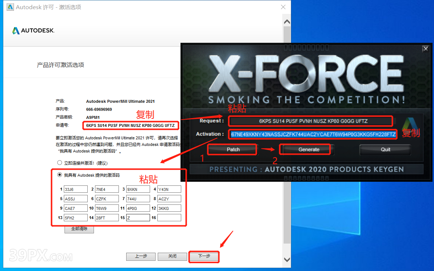Click the scroll down arrow in Autodesk window
Viewport: 434px width, 271px height.
pos(287,259)
